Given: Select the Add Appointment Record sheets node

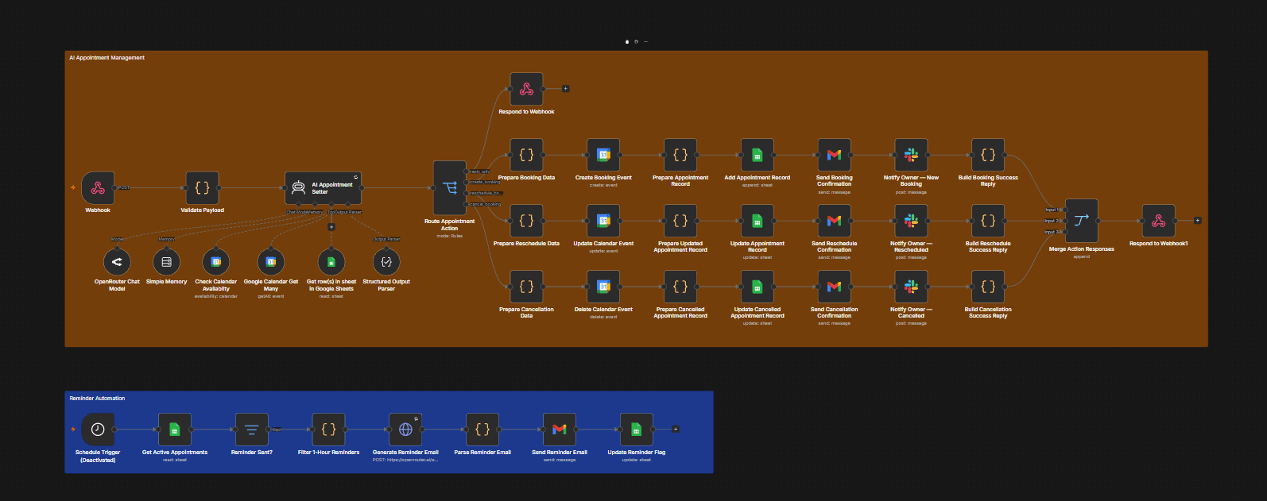Looking at the screenshot, I should 757,156.
